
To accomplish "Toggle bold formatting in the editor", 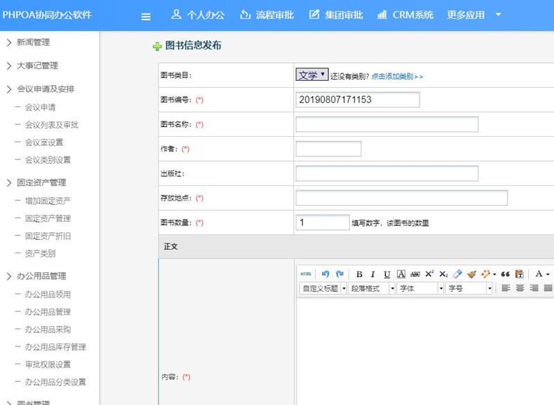I will [359, 274].
